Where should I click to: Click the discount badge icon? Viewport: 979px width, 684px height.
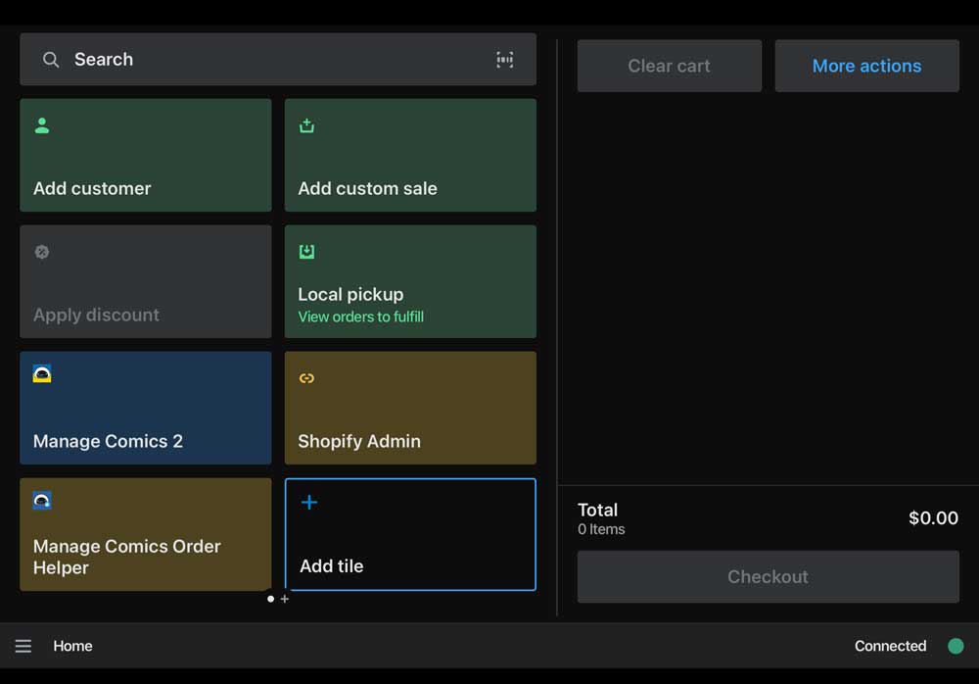42,252
